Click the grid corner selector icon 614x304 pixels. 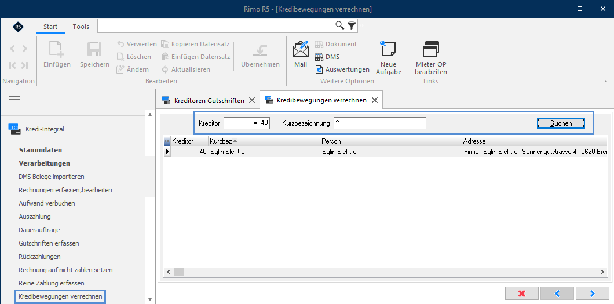(167, 141)
